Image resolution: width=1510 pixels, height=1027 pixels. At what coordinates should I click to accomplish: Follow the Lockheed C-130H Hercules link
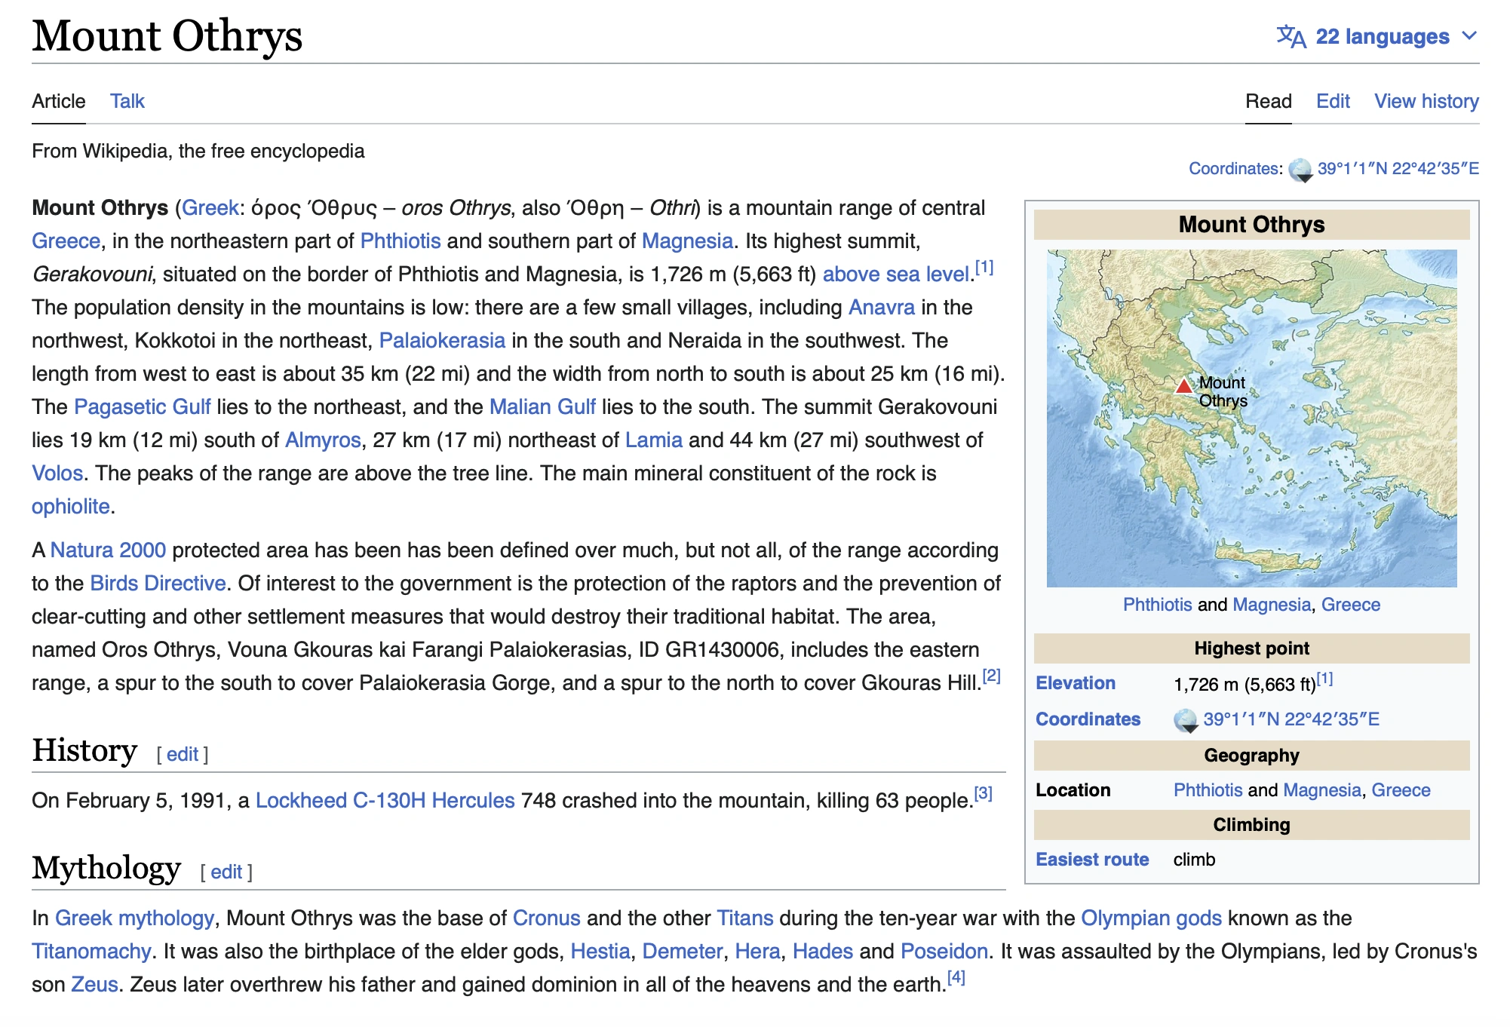click(385, 800)
